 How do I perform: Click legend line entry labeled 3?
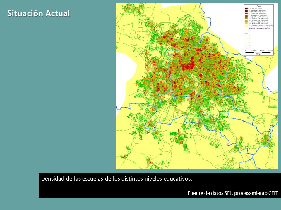[x=247, y=38]
